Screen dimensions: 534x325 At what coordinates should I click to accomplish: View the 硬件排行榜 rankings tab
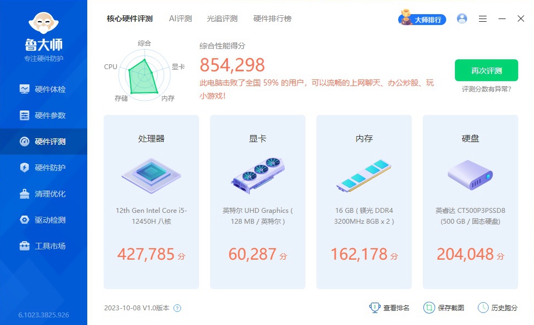[x=271, y=18]
